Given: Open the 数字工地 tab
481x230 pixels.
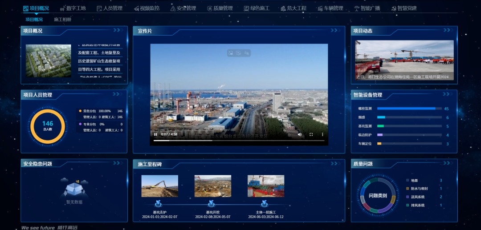Looking at the screenshot, I should [73, 8].
